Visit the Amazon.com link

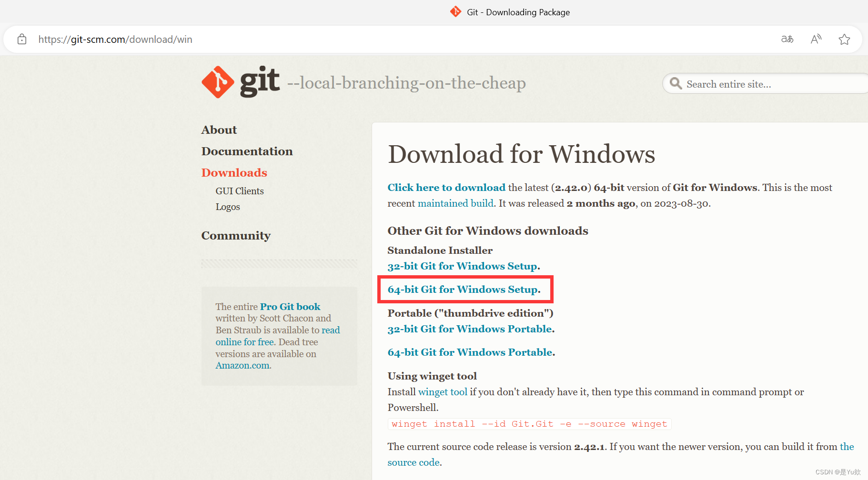242,365
